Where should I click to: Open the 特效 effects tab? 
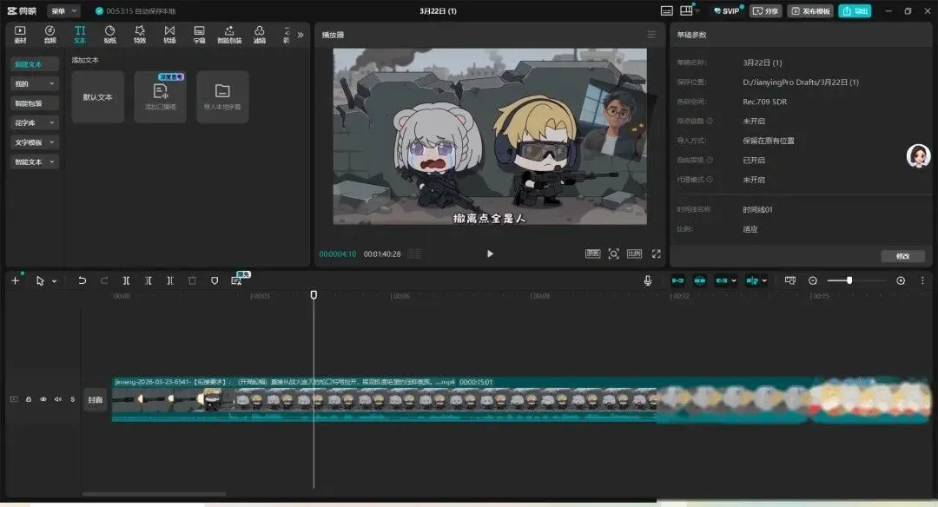pyautogui.click(x=139, y=35)
